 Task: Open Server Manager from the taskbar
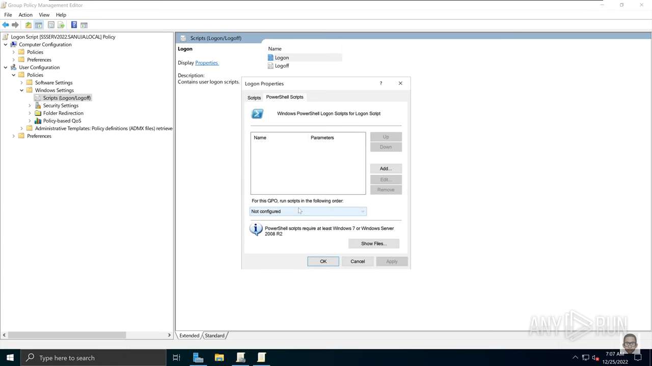198,358
